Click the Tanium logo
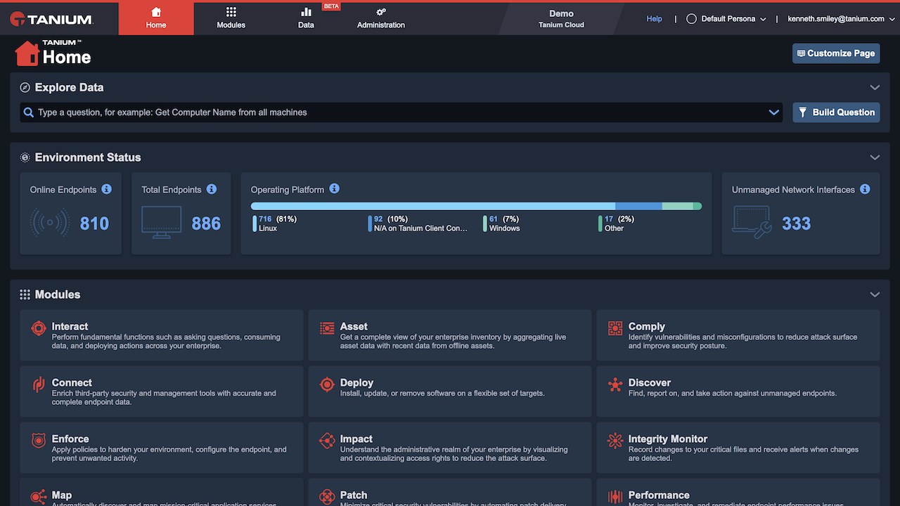900x506 pixels. click(x=51, y=20)
